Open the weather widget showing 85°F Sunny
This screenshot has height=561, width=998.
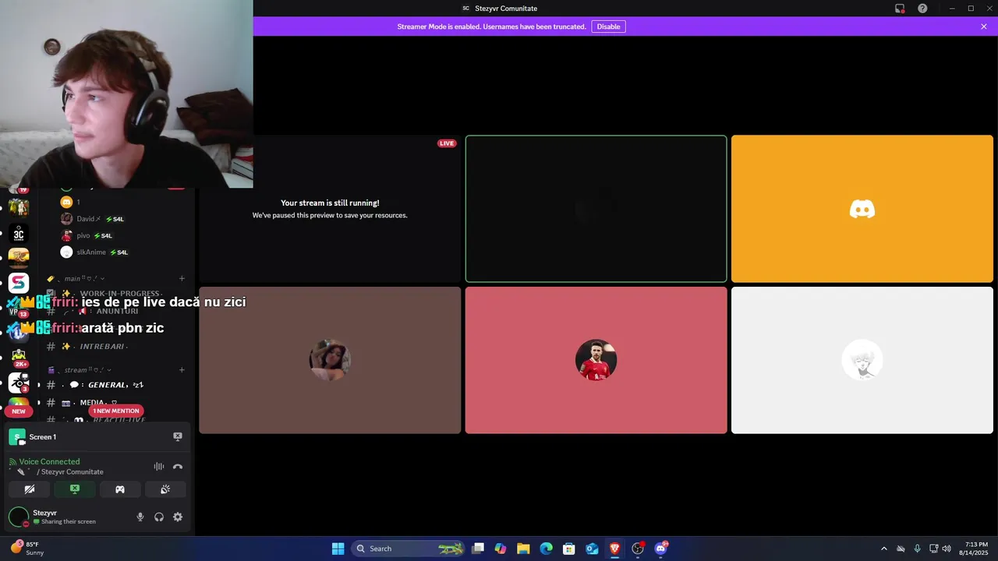(x=27, y=549)
